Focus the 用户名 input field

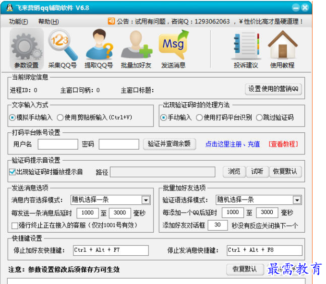[x=58, y=144]
